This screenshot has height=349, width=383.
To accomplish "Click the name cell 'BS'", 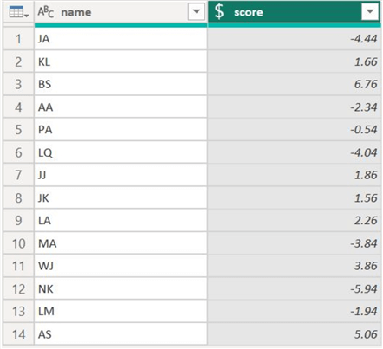I will click(120, 84).
